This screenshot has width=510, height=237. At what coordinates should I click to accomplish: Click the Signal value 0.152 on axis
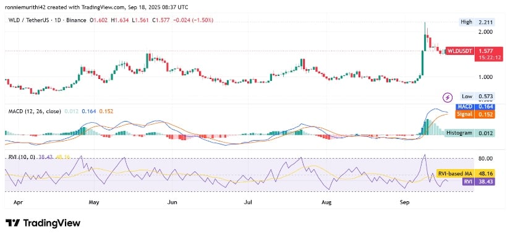click(x=485, y=114)
